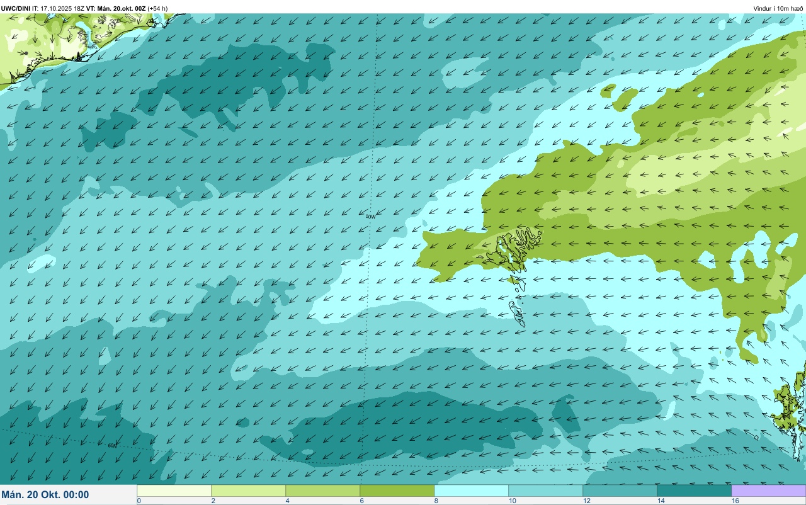Click the '10' value on legend scale
Viewport: 806px width, 505px height.
(512, 501)
